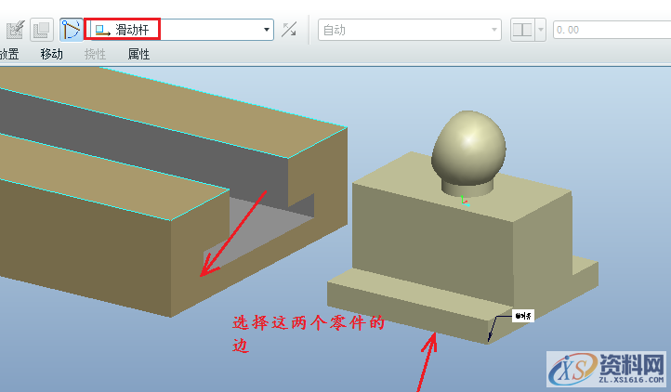Viewport: 671px width, 392px height.
Task: Open the 属性 panel tab
Action: point(138,55)
